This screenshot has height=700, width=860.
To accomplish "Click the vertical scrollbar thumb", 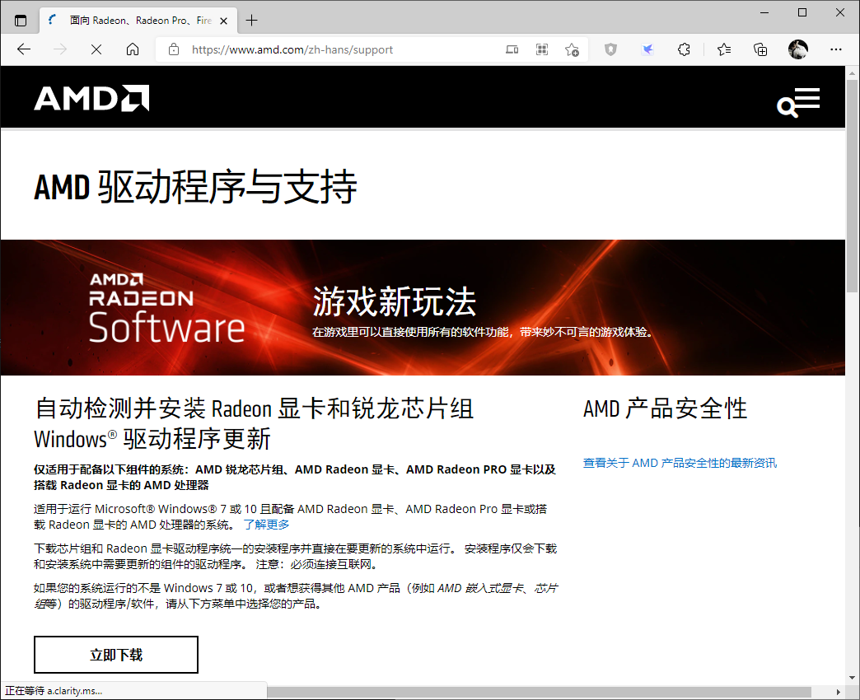I will click(853, 186).
